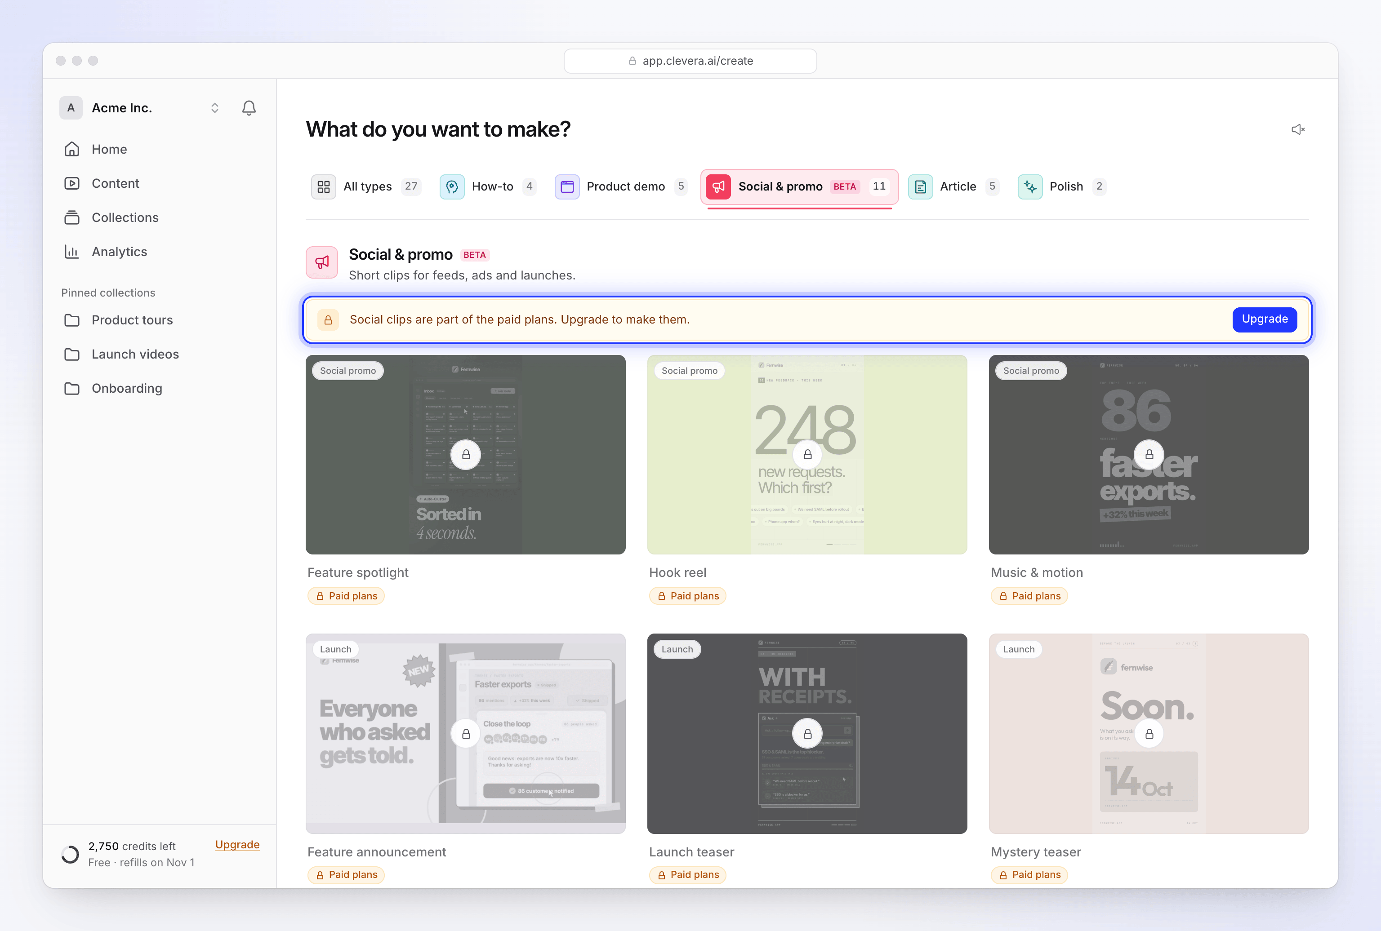Expand the Acme Inc. workspace switcher
This screenshot has width=1381, height=931.
pyautogui.click(x=214, y=107)
